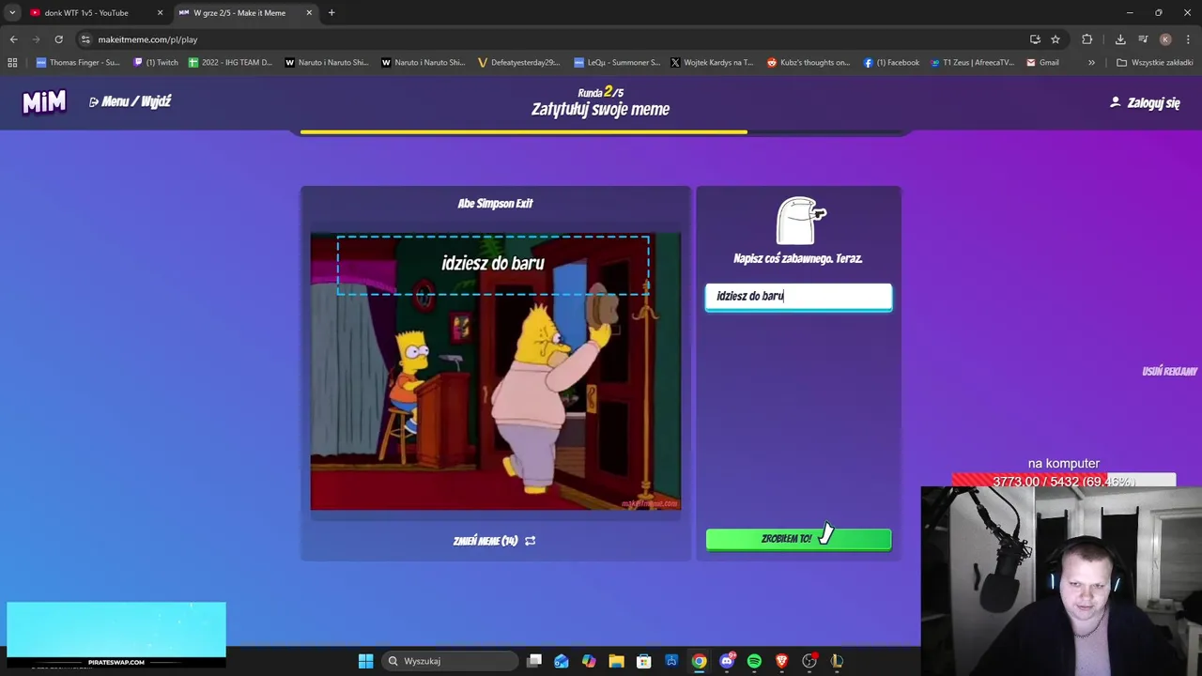Click the 'Zatytułuj swoje meme' heading

[x=600, y=109]
